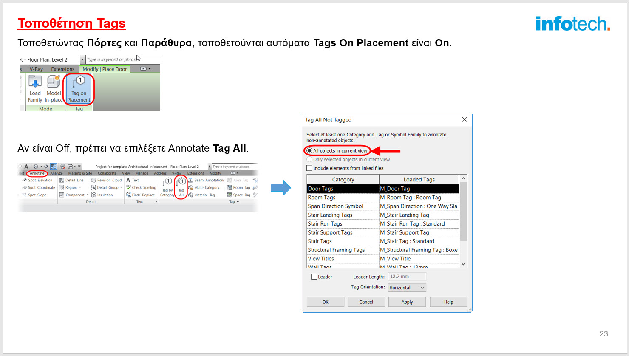
Task: Click the Apply button
Action: pos(407,302)
